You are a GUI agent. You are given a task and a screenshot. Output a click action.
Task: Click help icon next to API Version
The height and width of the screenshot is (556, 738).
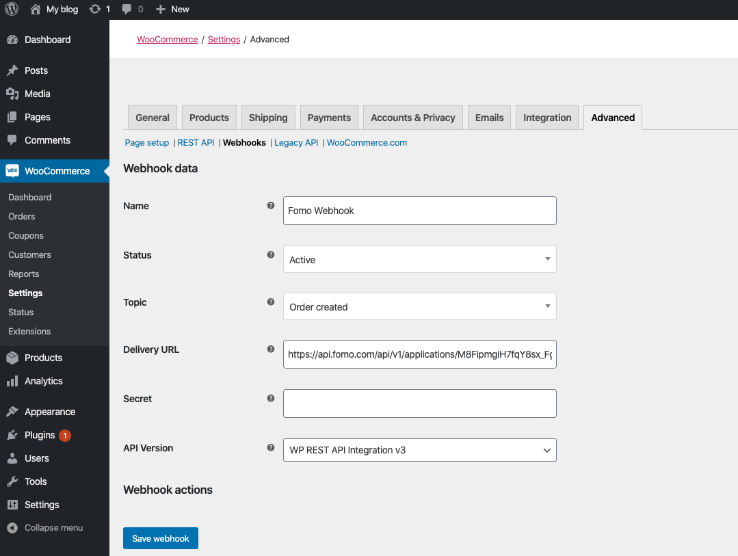pos(271,447)
